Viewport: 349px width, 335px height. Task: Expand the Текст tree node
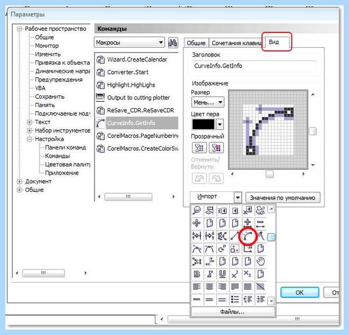click(x=30, y=122)
